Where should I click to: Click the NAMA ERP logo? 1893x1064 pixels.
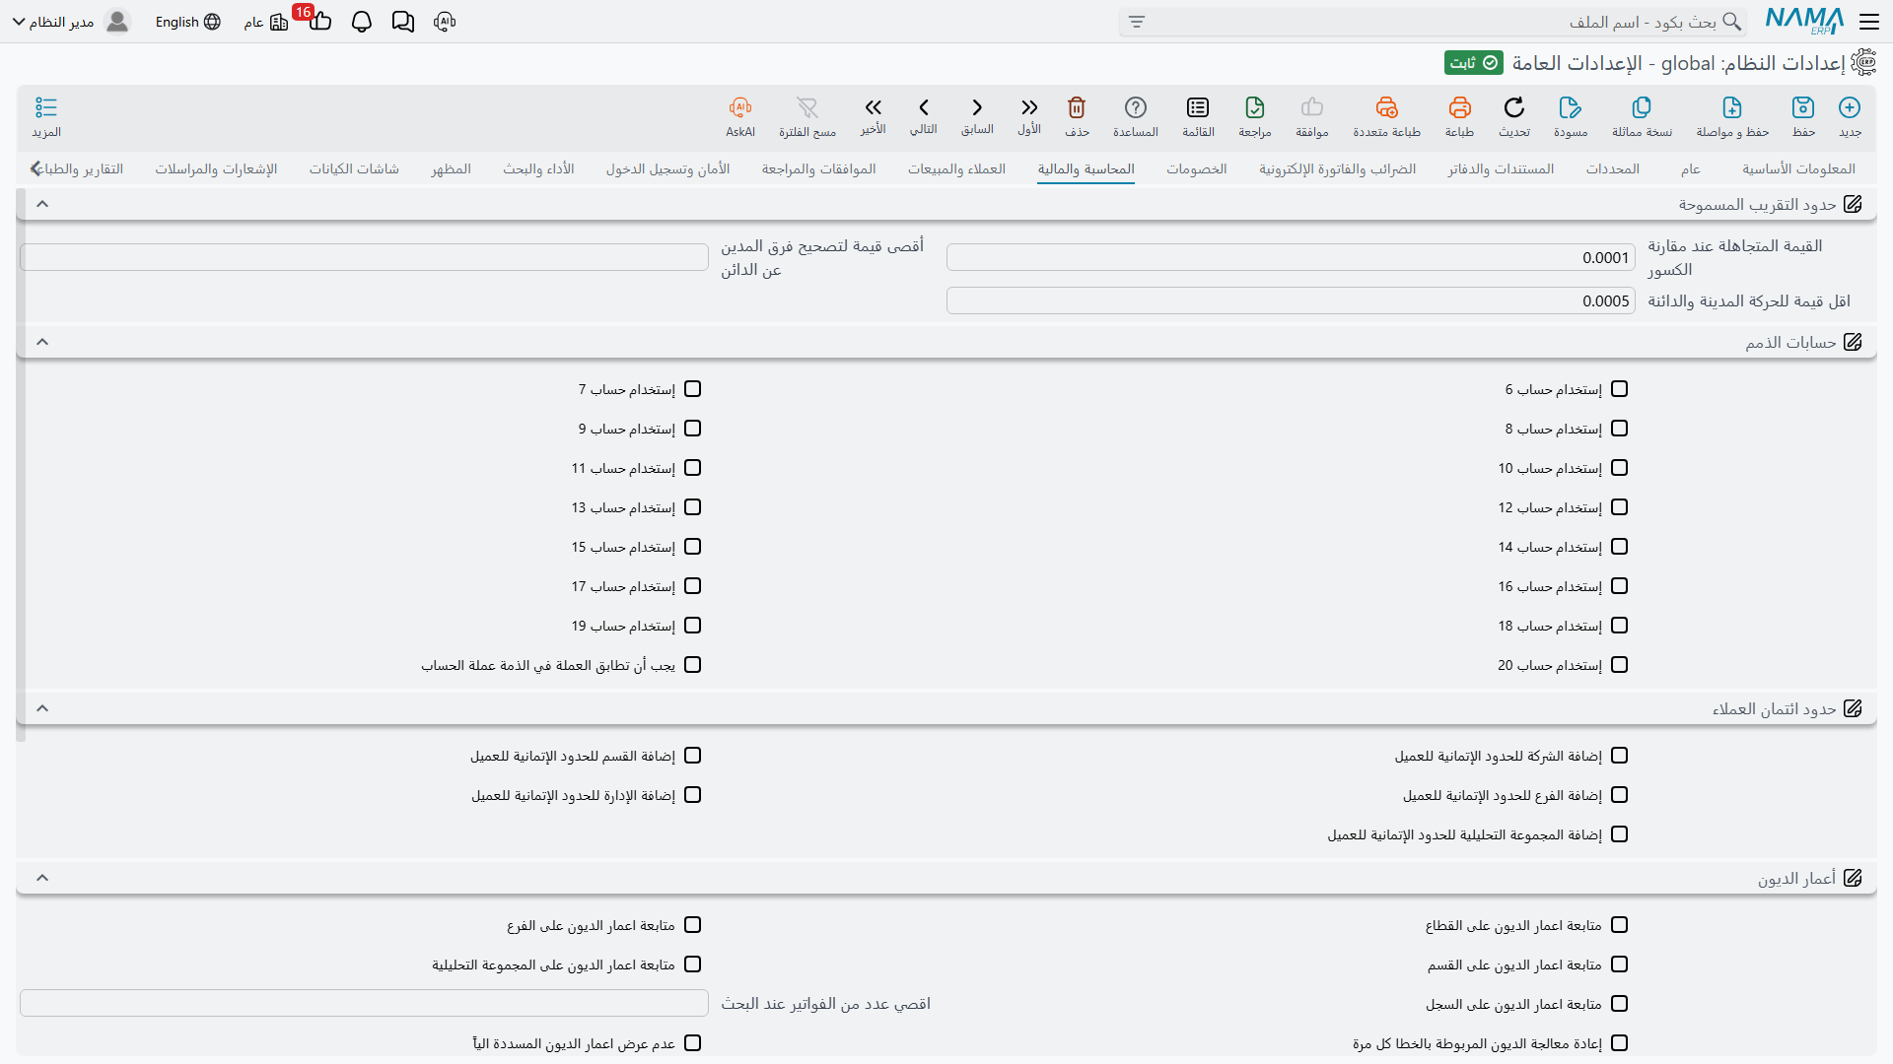click(1804, 21)
